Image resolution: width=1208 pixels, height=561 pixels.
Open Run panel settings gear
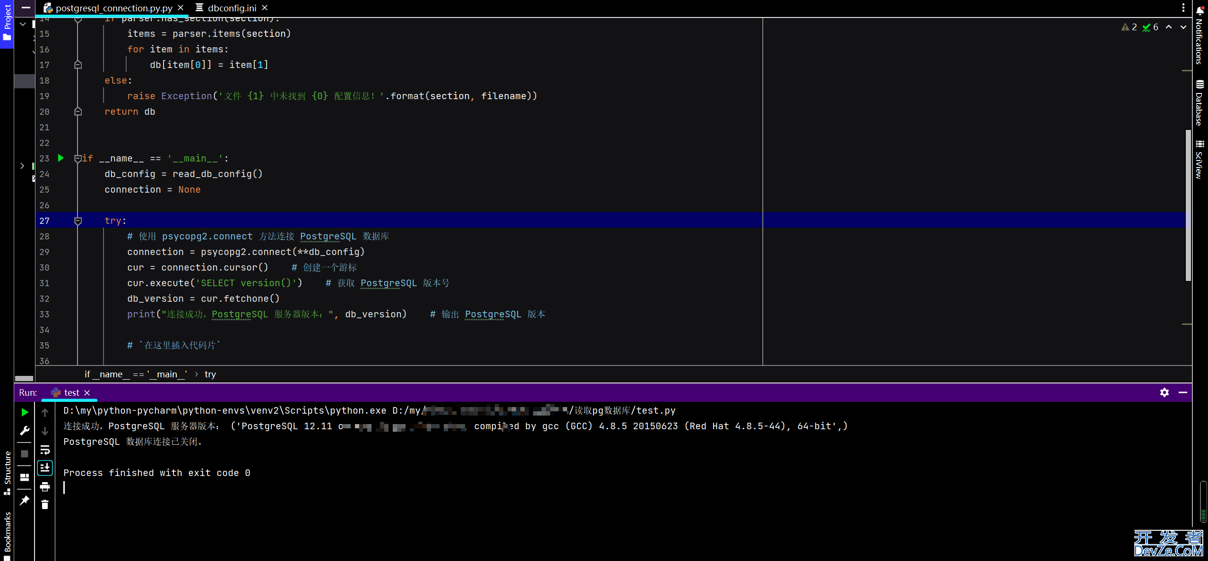[1165, 392]
